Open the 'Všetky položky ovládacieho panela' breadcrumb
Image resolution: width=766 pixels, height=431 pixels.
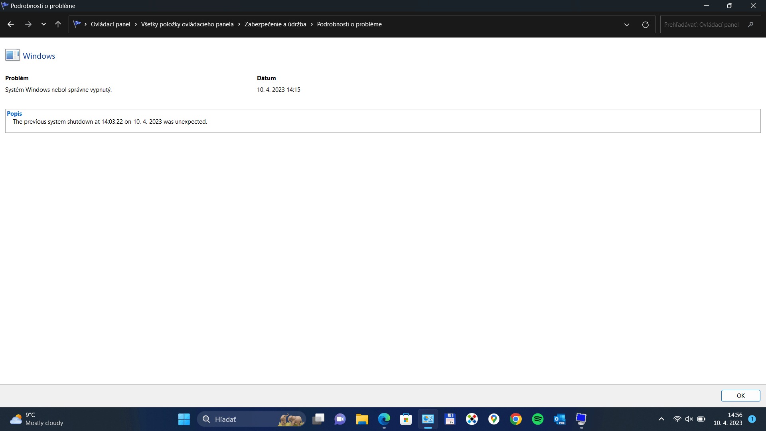187,24
